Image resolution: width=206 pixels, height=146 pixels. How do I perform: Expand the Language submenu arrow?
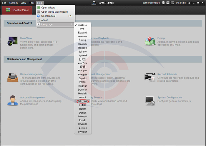pyautogui.click(x=72, y=24)
